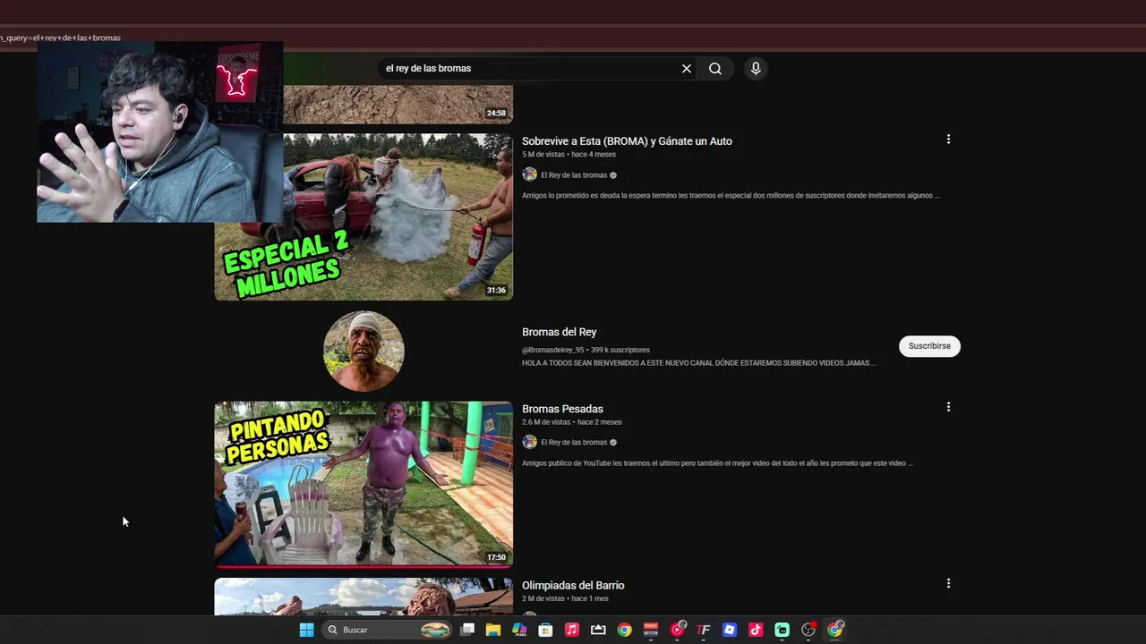Click '5 M de vistas' view count
This screenshot has height=644, width=1146.
point(543,155)
